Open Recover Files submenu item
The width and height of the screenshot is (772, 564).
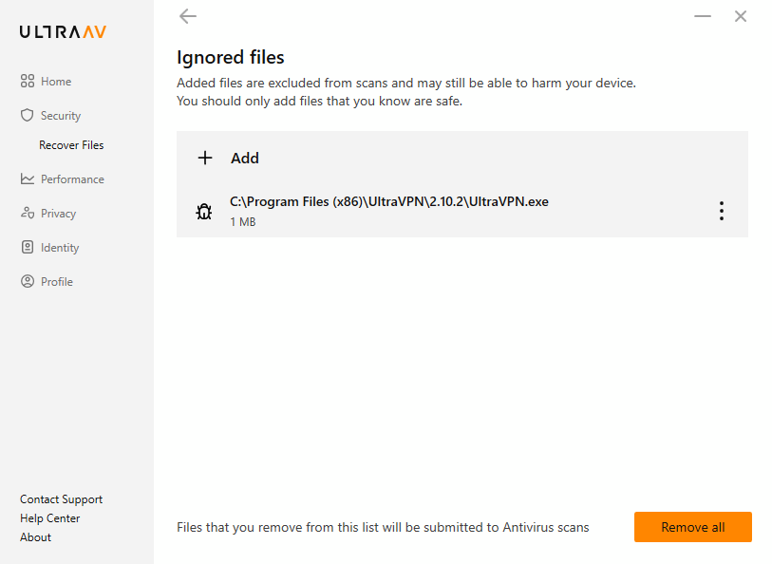tap(71, 145)
